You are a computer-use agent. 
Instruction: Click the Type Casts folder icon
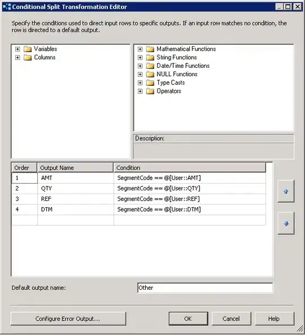coord(150,82)
